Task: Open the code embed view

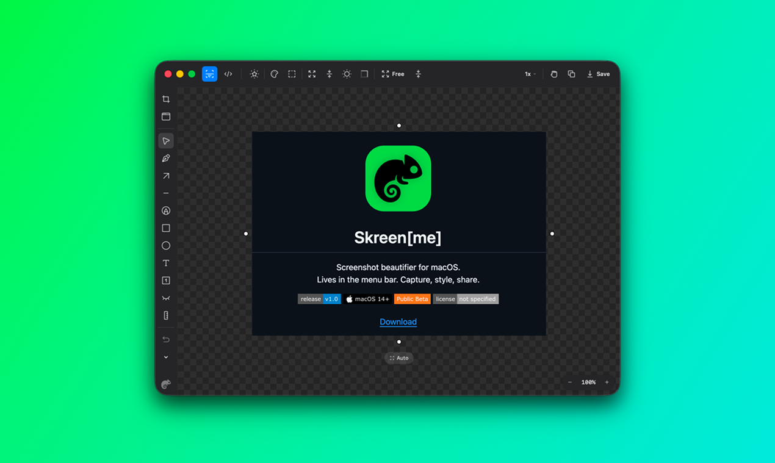Action: click(x=228, y=73)
